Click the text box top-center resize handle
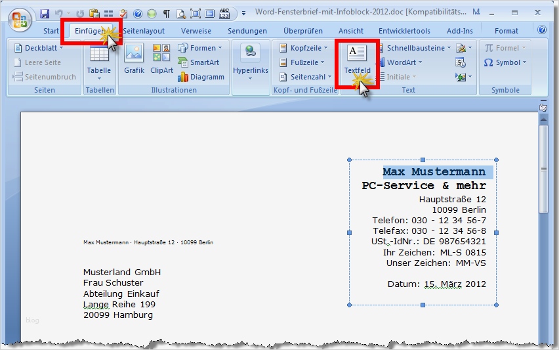The width and height of the screenshot is (559, 350). pos(423,160)
